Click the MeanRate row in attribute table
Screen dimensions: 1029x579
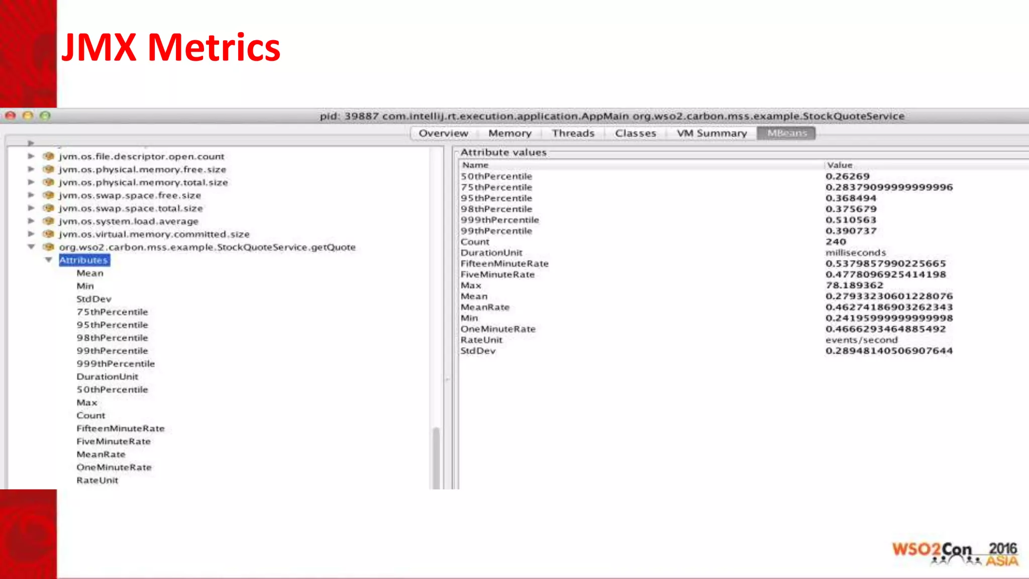(x=744, y=307)
